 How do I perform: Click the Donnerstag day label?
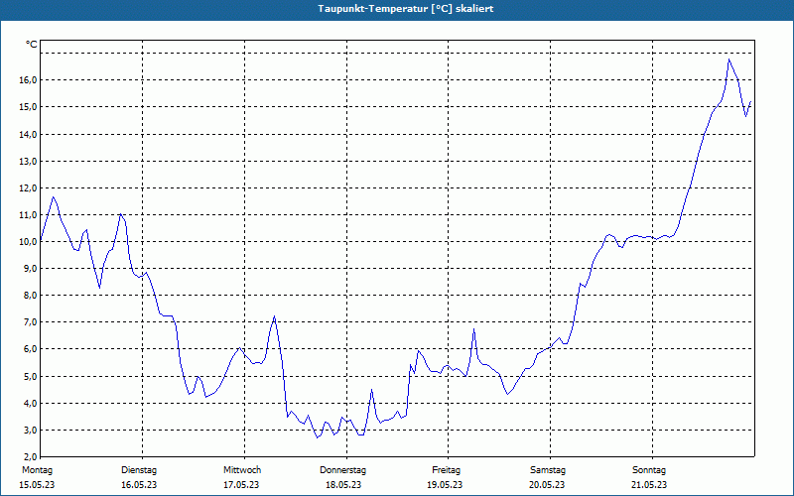342,470
